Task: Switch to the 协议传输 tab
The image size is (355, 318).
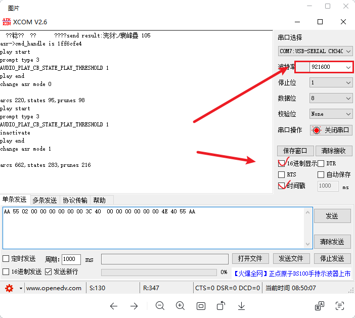Action: (x=75, y=200)
